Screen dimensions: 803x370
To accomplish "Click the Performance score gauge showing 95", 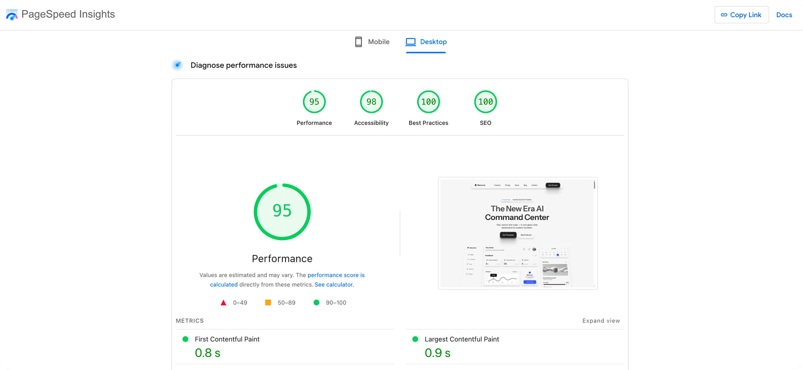I will (x=282, y=211).
